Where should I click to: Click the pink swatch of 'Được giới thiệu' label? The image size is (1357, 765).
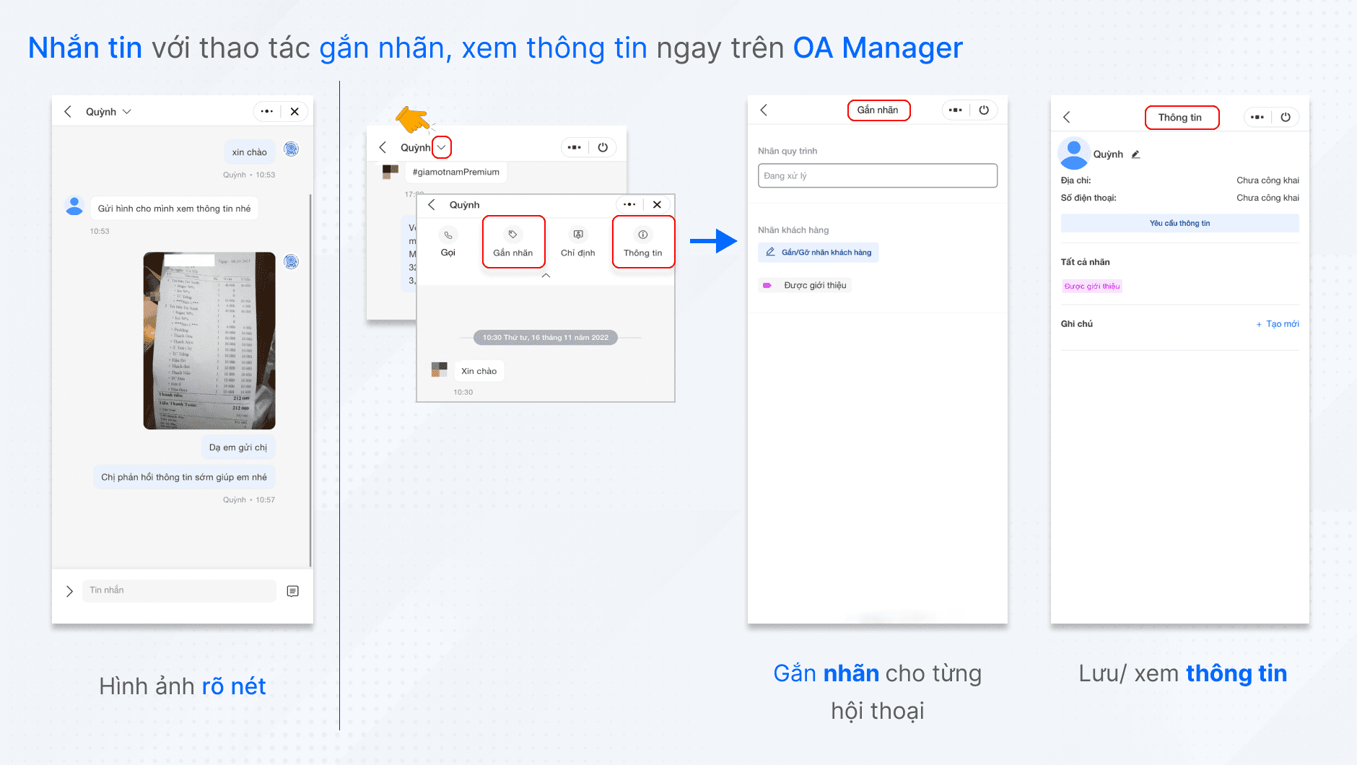767,286
